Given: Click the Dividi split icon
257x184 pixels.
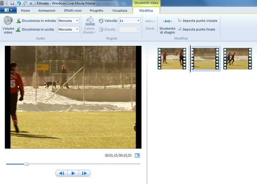Looking at the screenshot, I should pos(150,21).
